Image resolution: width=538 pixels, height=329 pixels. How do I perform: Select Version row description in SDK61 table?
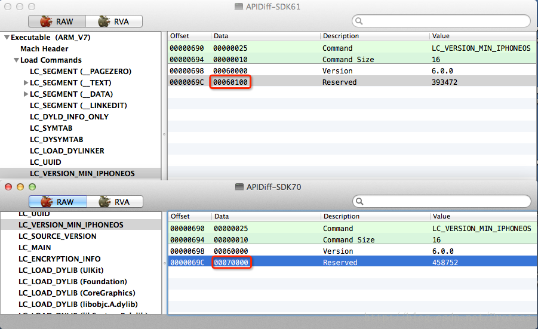[337, 70]
